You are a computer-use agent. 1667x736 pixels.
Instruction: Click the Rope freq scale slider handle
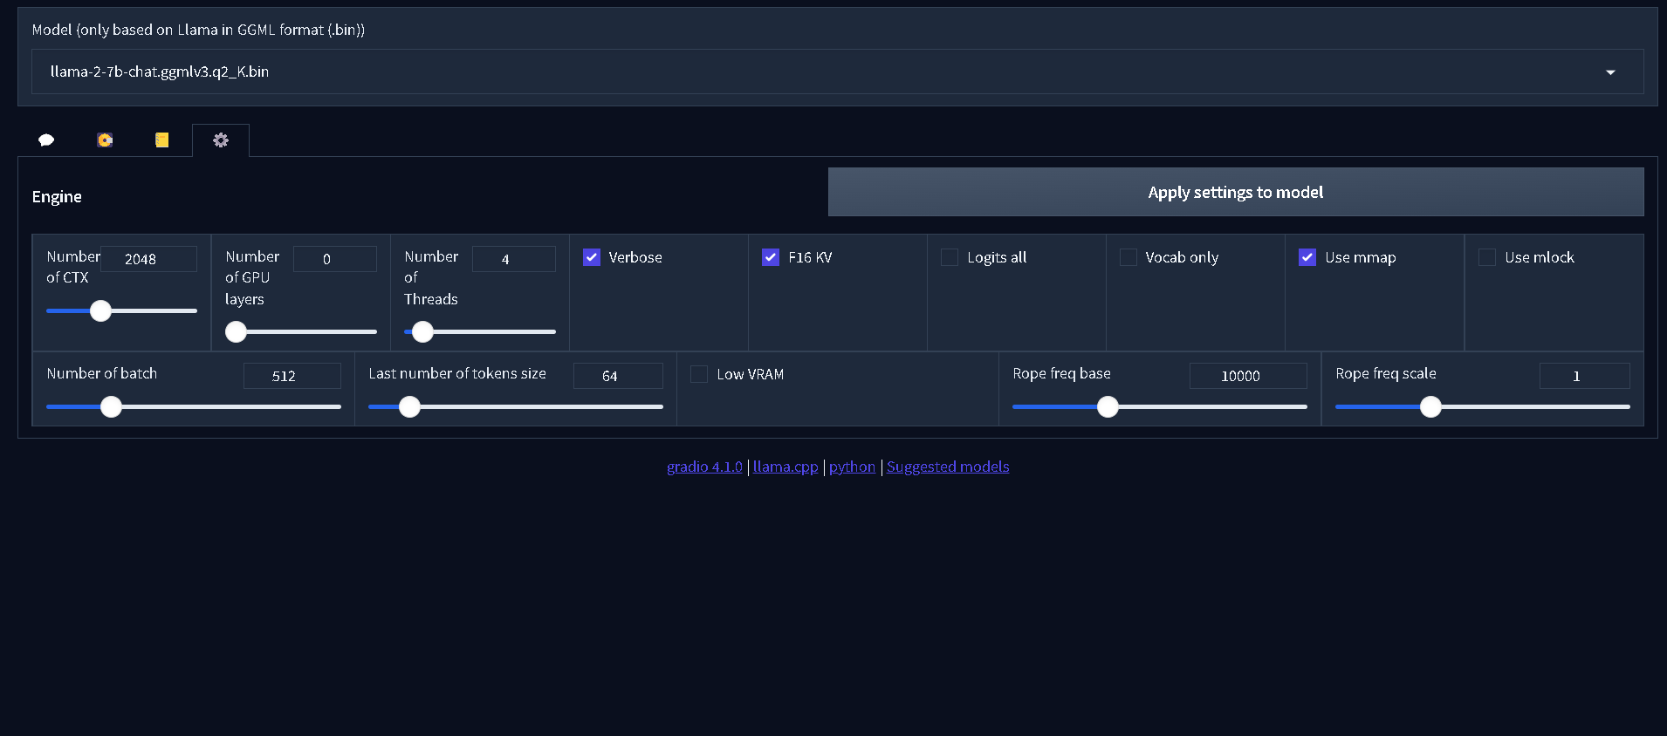[1430, 406]
